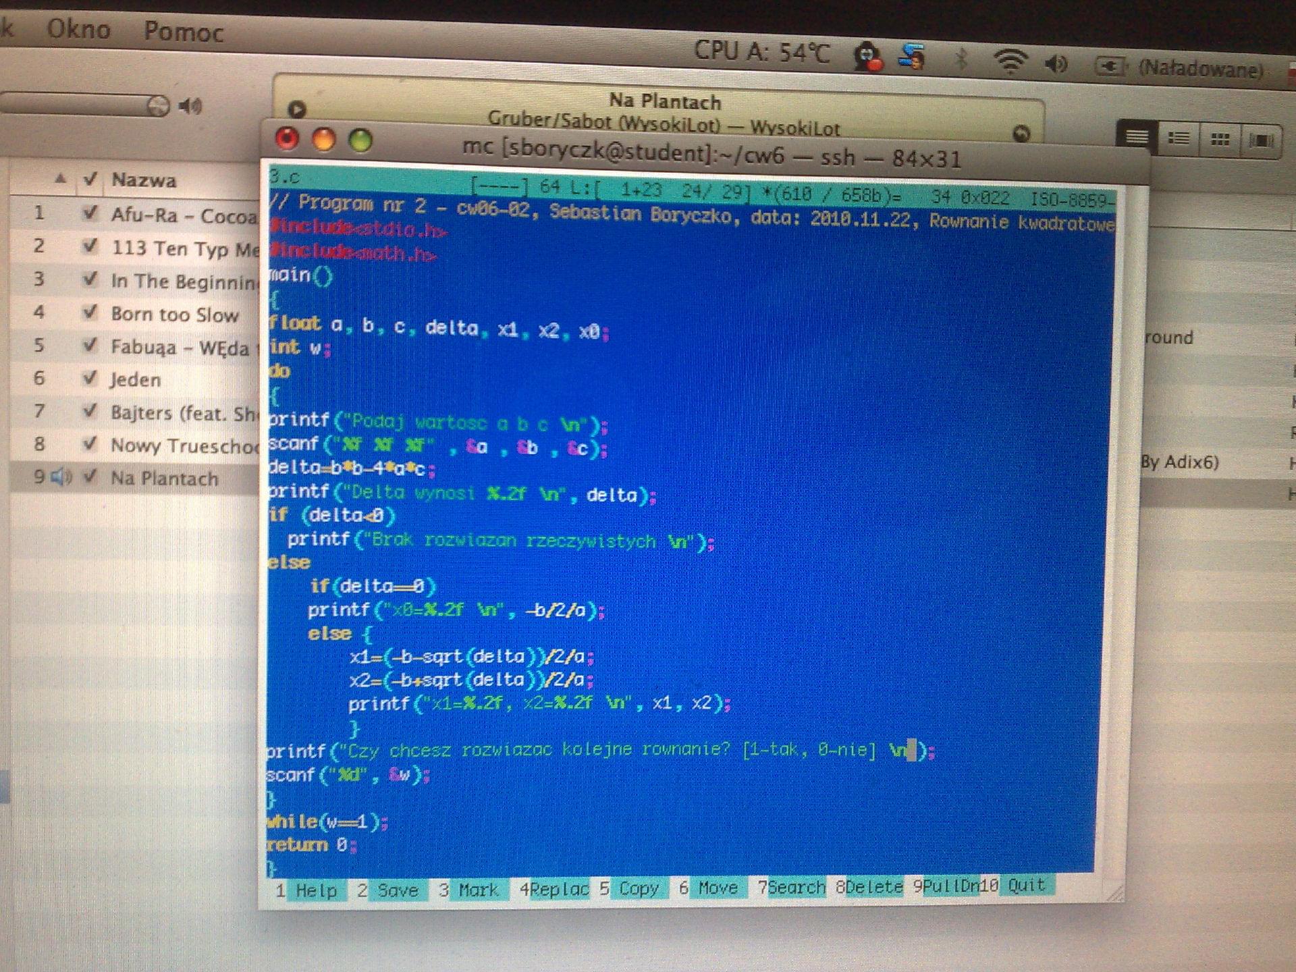This screenshot has height=972, width=1296.
Task: Click the penguin menu bar icon
Action: [x=869, y=56]
